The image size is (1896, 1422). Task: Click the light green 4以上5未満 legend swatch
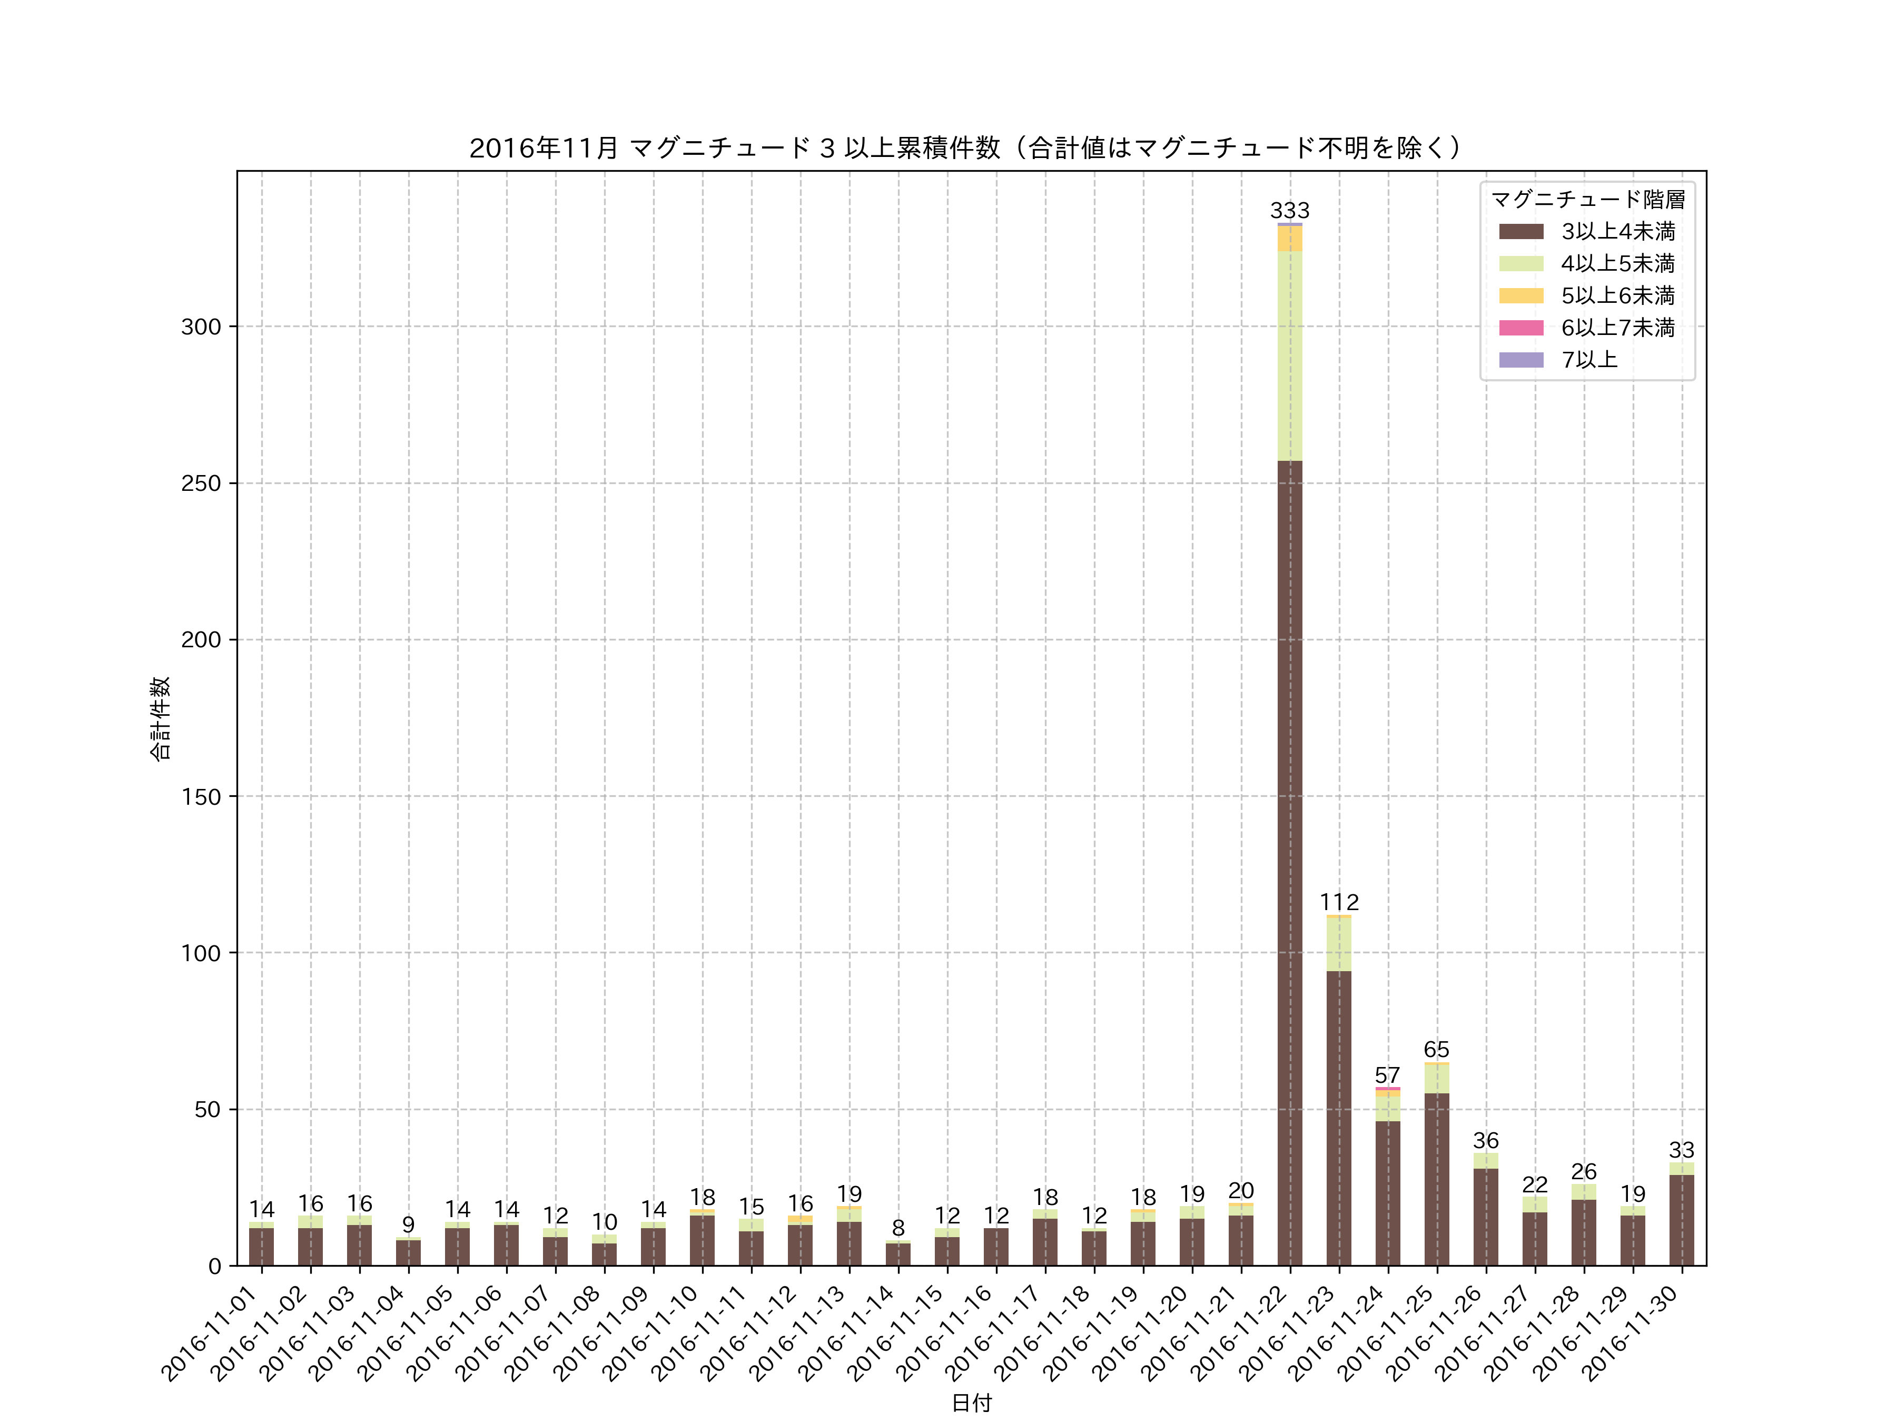1520,264
